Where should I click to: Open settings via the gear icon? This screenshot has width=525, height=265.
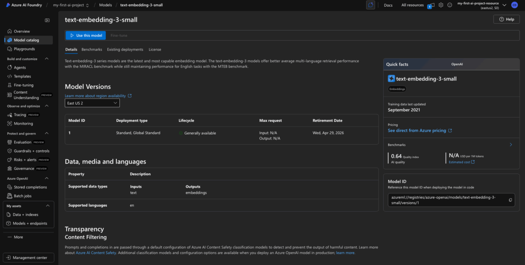coord(441,5)
